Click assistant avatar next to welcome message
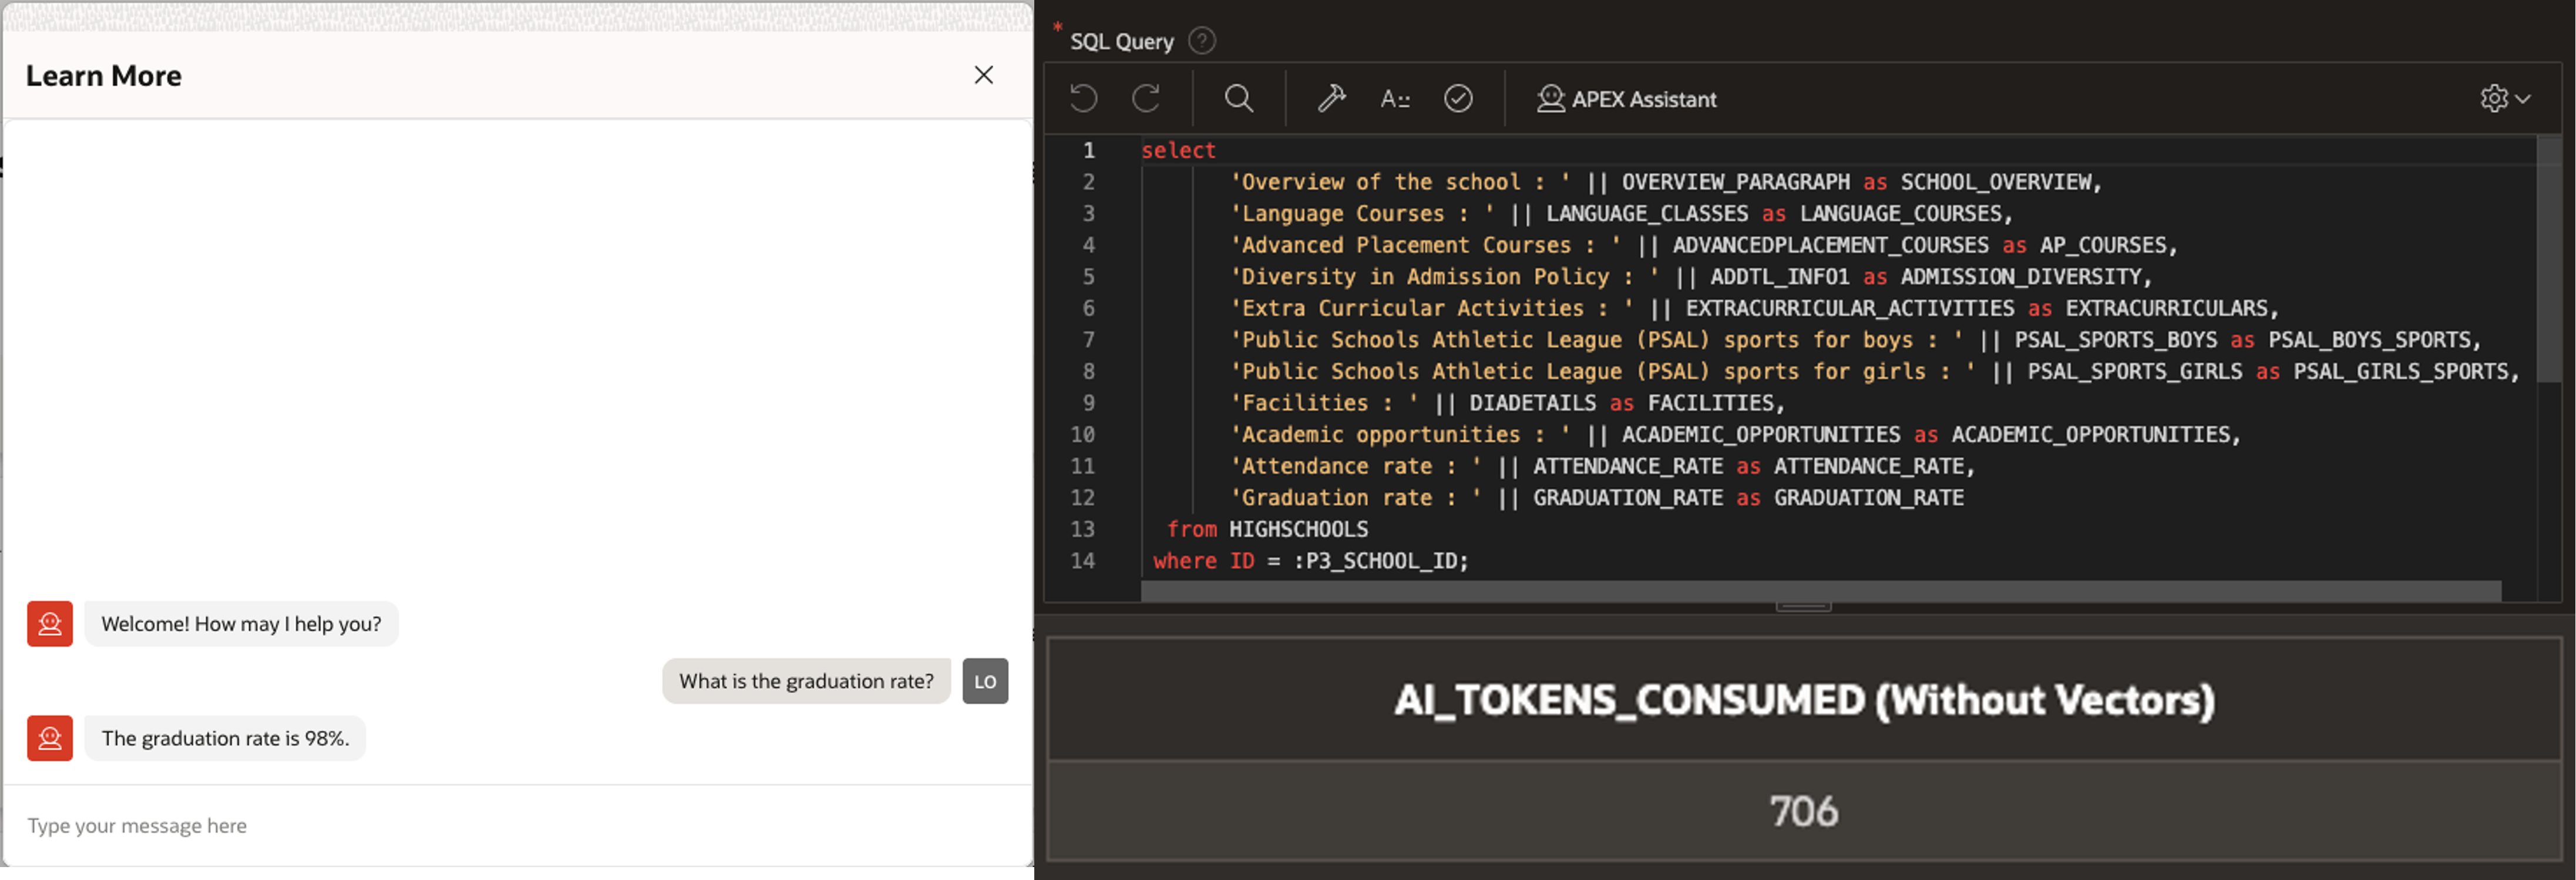 pyautogui.click(x=50, y=624)
